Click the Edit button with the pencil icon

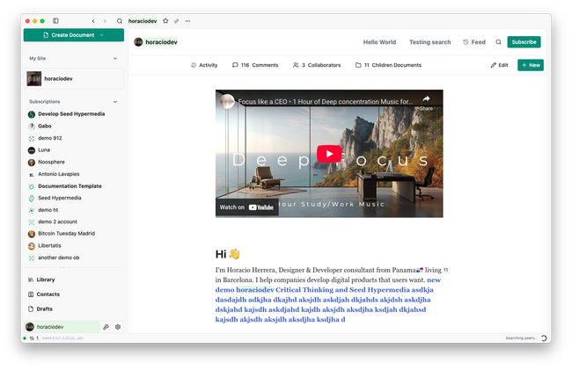click(x=499, y=65)
